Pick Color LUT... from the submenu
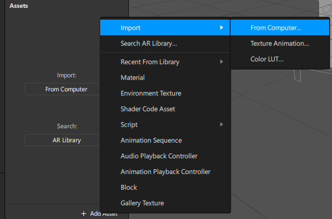 [280, 59]
